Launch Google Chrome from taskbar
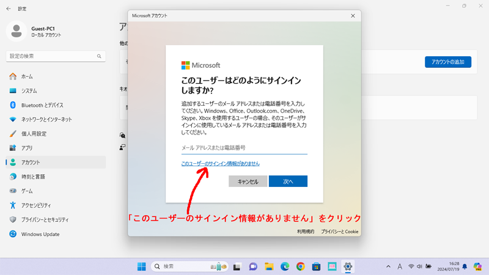489x275 pixels. pos(301,266)
